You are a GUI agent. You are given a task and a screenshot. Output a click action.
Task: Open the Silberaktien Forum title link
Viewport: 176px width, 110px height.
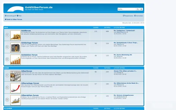(30, 95)
